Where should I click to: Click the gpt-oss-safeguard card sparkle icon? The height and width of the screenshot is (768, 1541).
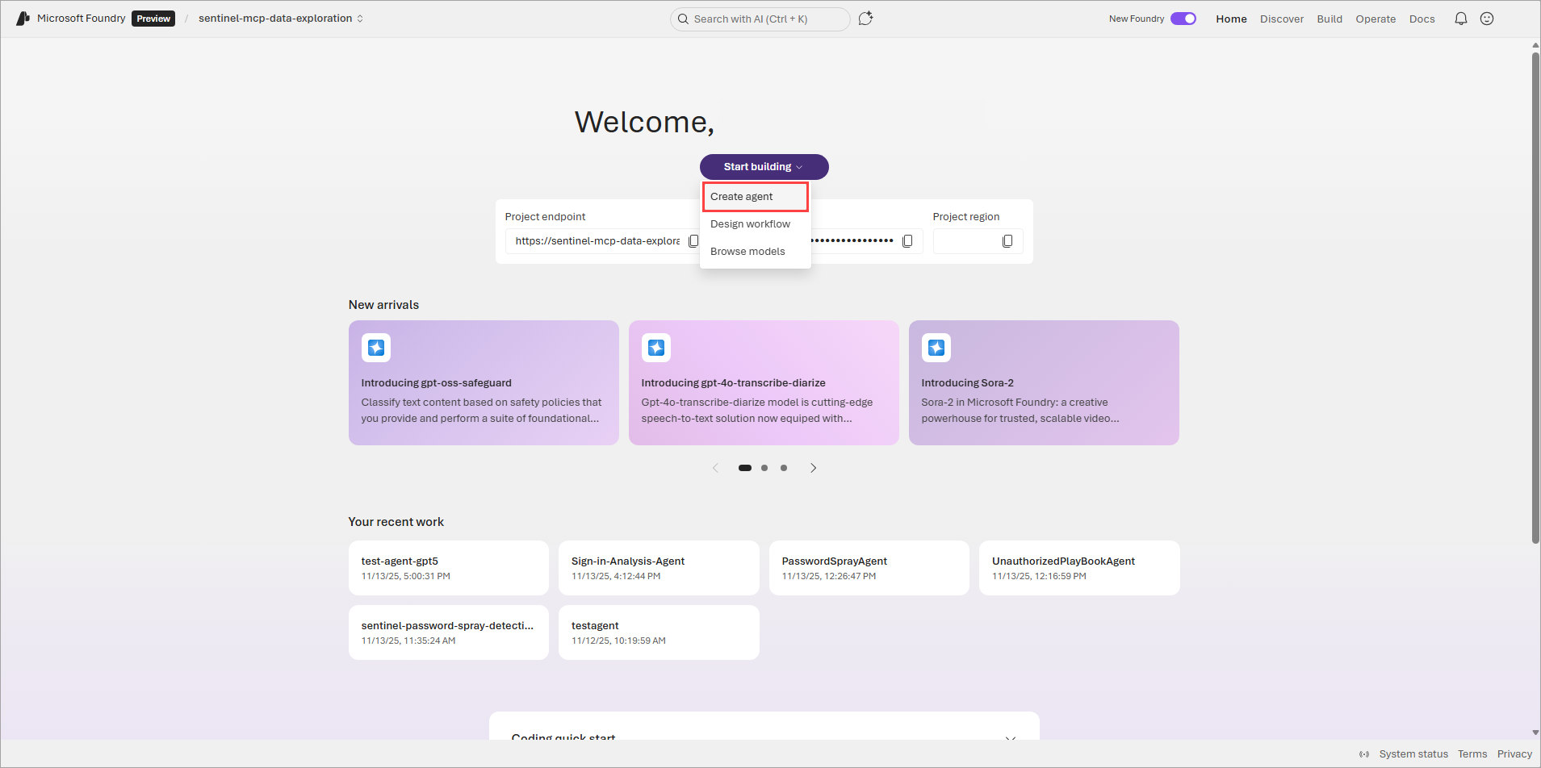point(376,348)
